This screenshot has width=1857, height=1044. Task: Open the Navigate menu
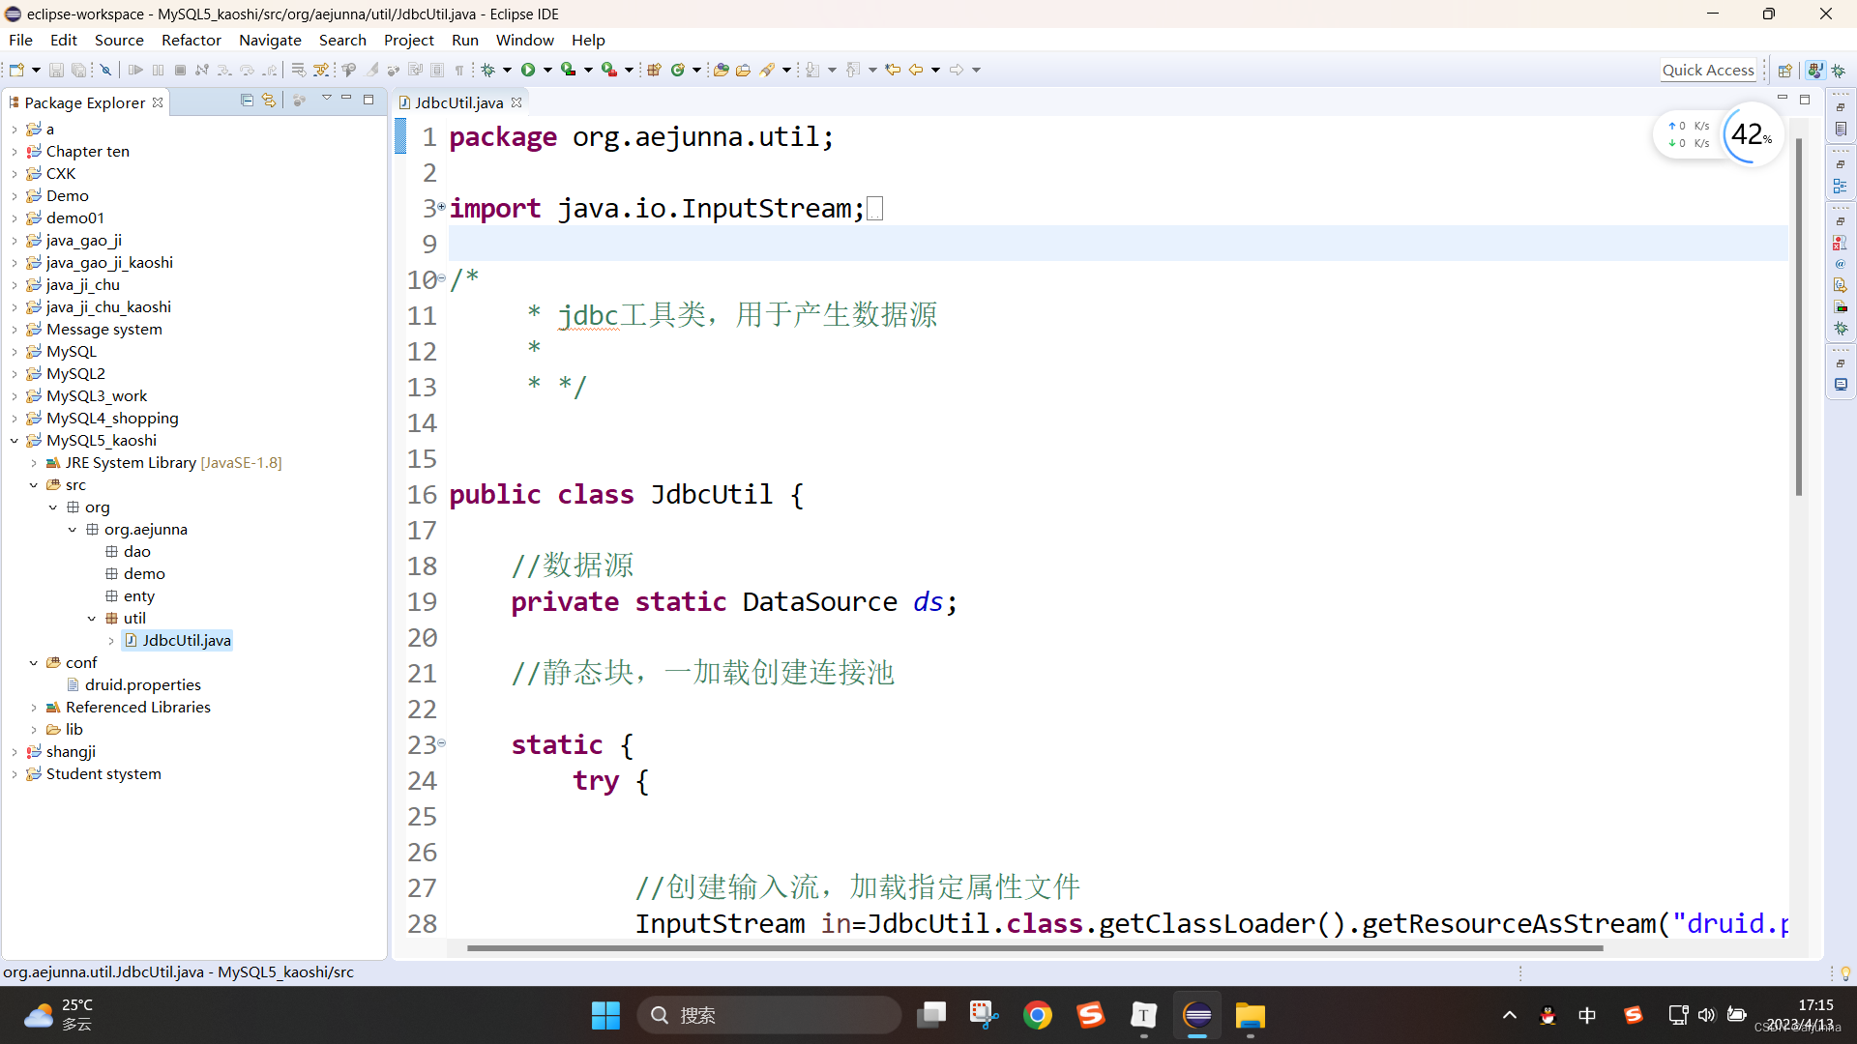click(x=270, y=40)
